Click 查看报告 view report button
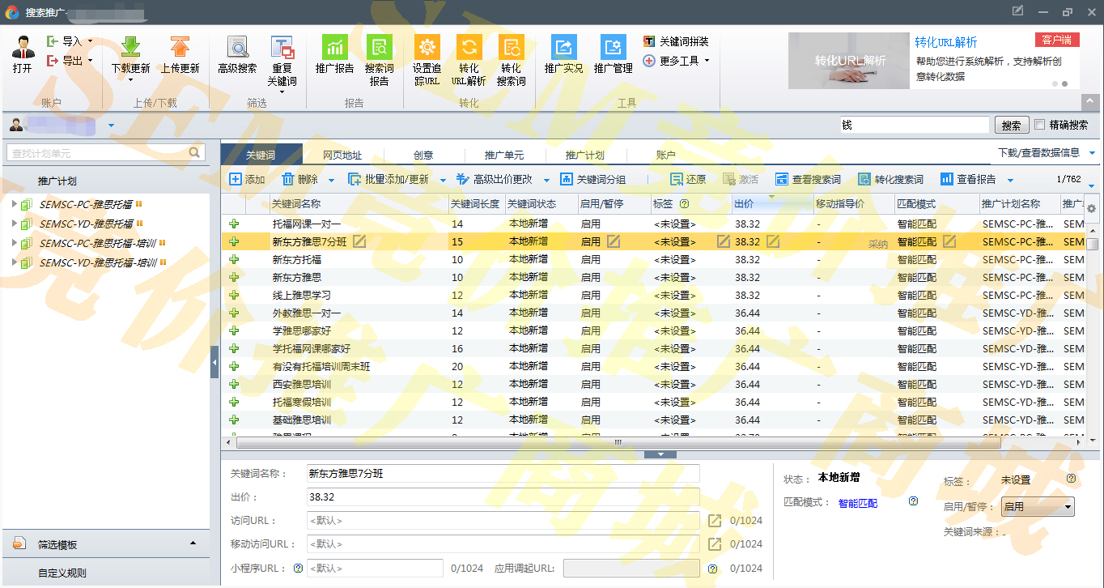The width and height of the screenshot is (1104, 588). pyautogui.click(x=968, y=180)
